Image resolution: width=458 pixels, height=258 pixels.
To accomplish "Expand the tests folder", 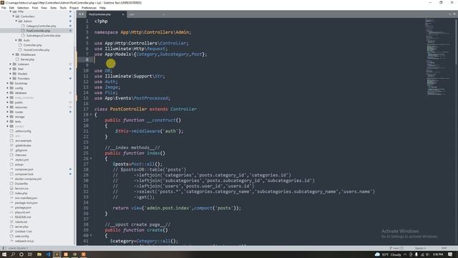I will (7, 121).
